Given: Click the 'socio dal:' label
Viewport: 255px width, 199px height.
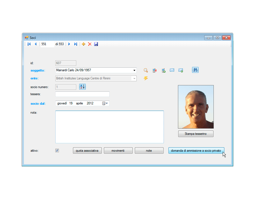Looking at the screenshot, I should click(38, 104).
